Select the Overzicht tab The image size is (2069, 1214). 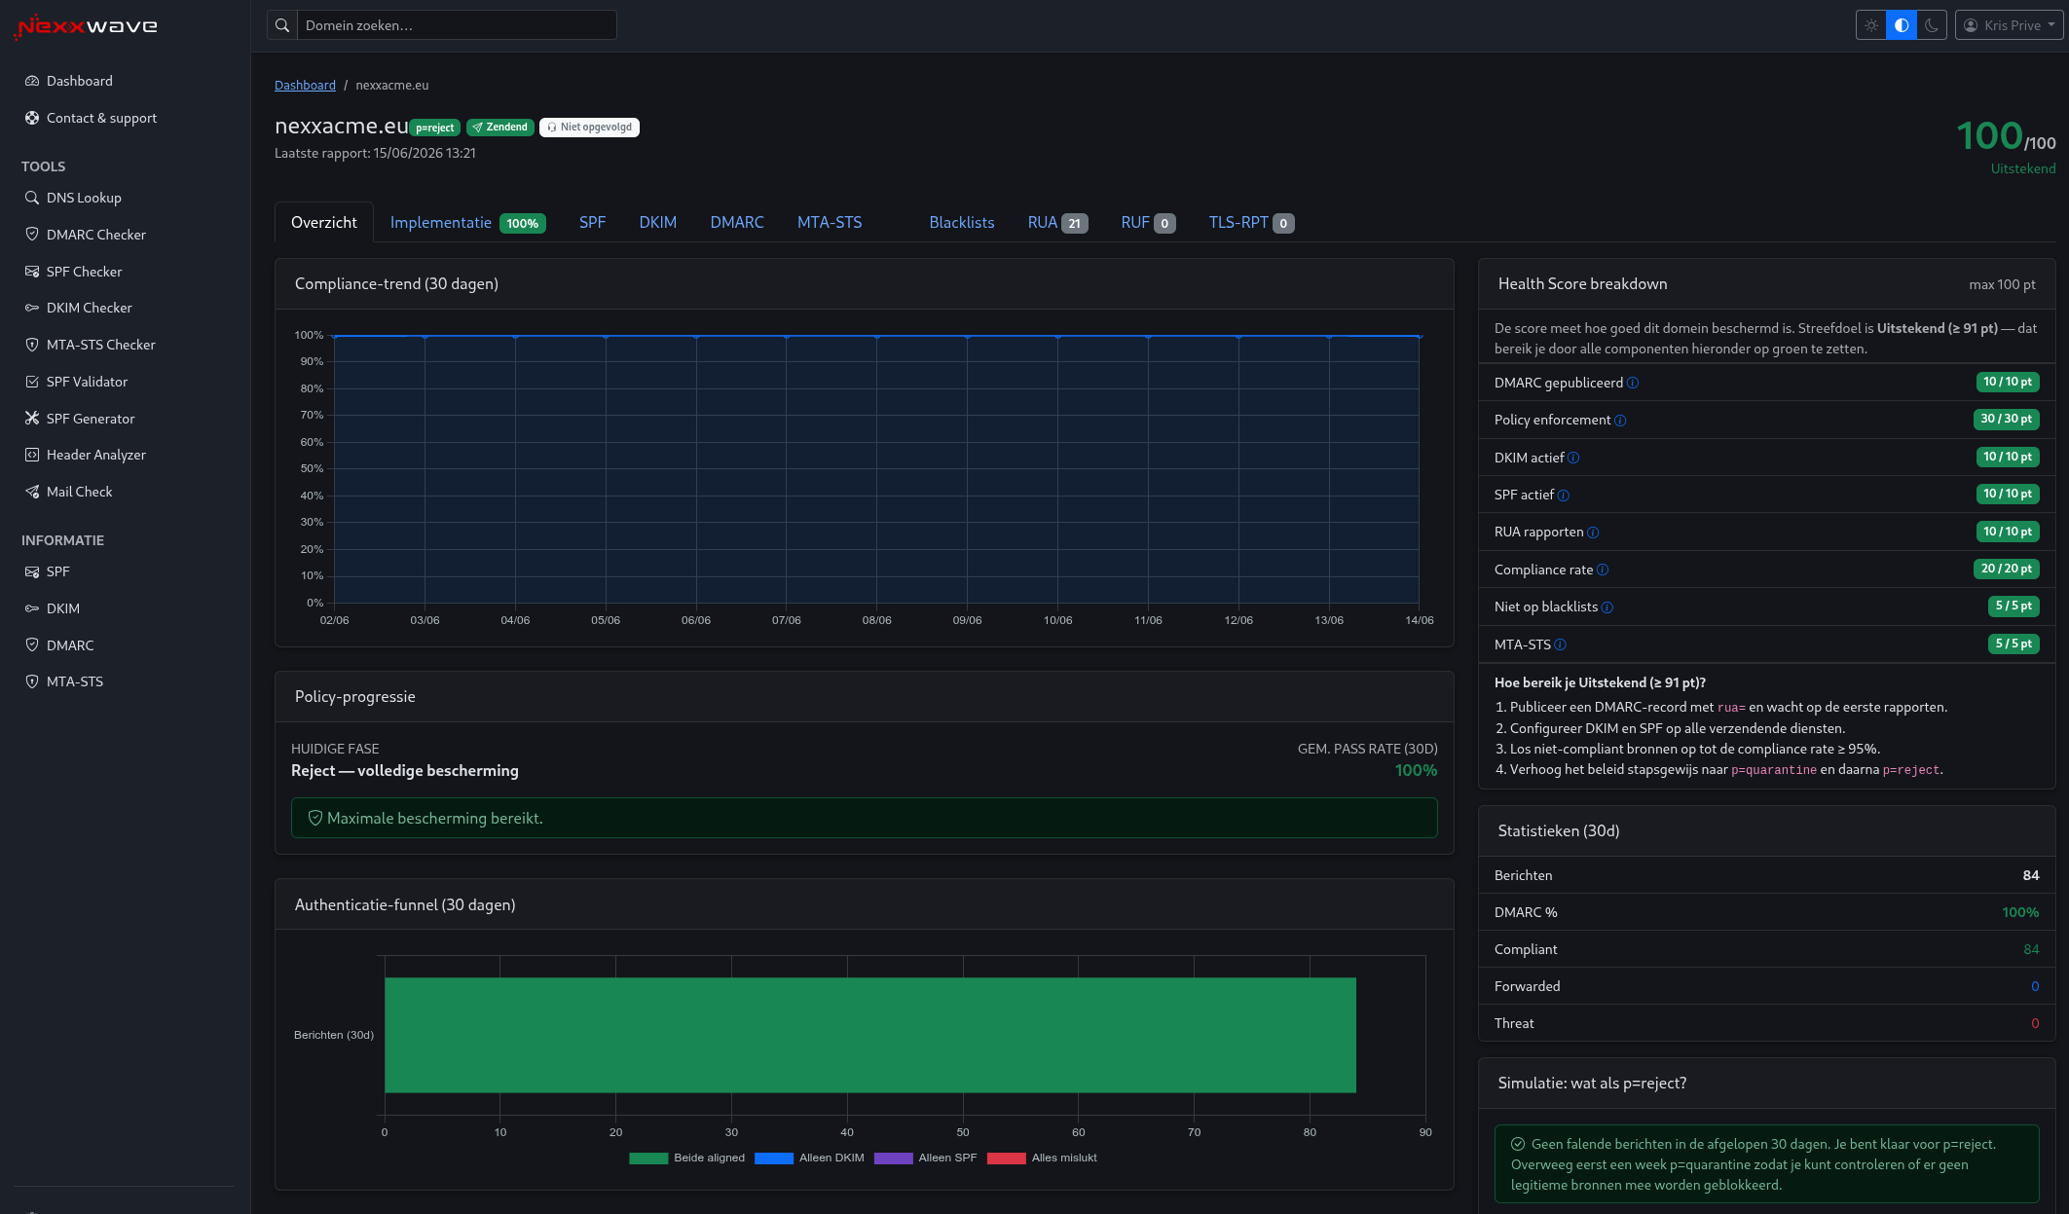(323, 222)
